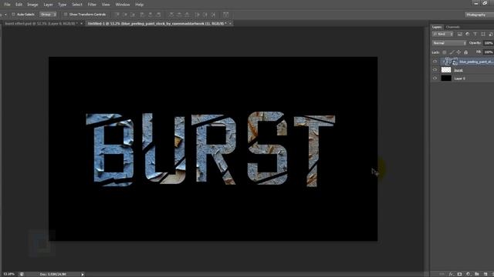Select the Layer 0 layer name
494x277 pixels.
click(460, 78)
